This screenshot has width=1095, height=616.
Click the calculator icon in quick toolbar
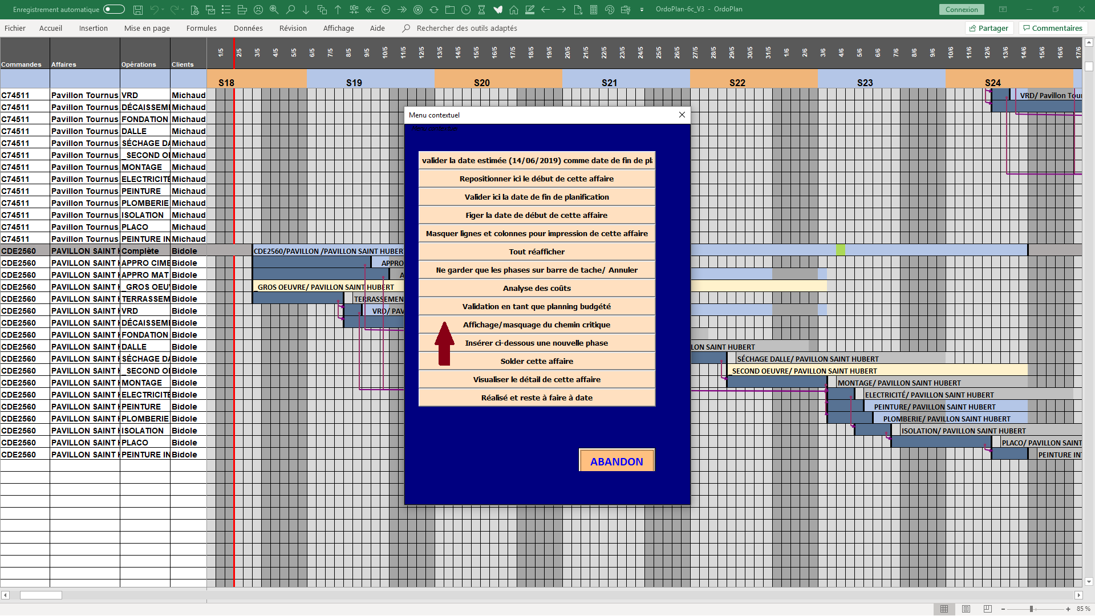(594, 9)
